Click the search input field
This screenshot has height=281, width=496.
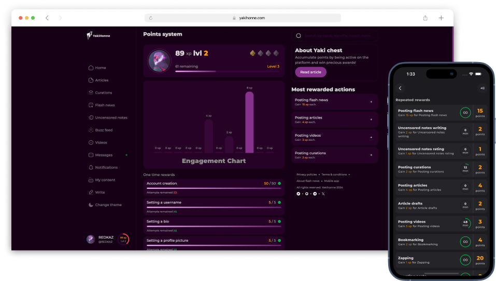point(337,36)
